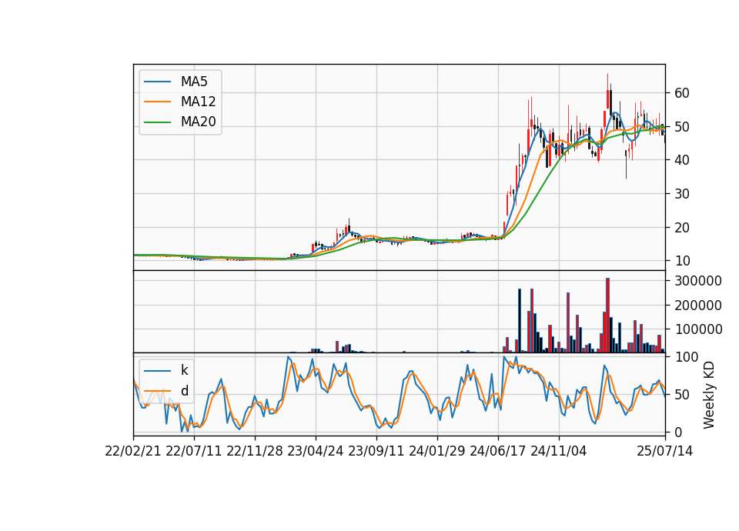The height and width of the screenshot is (531, 739).
Task: Click the d legend label in KD panel
Action: click(184, 391)
